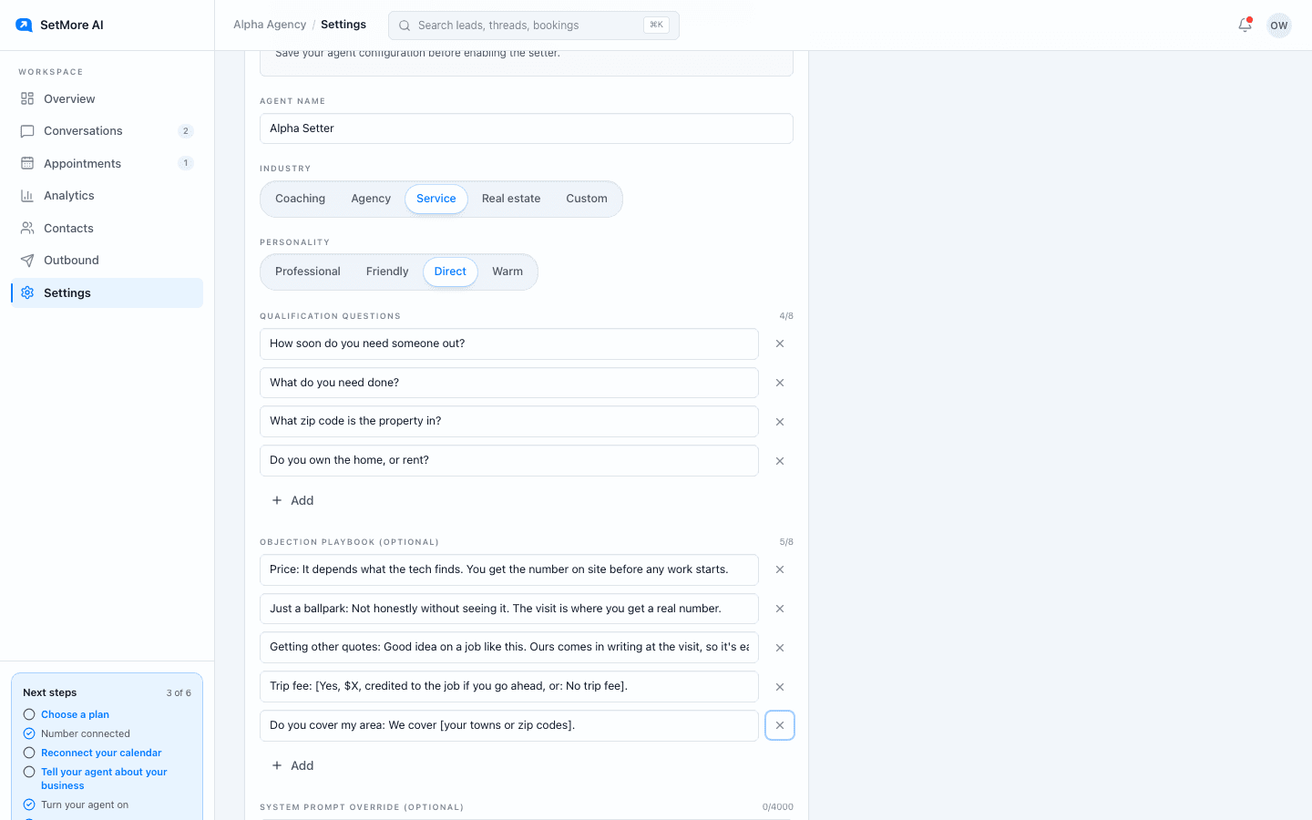The height and width of the screenshot is (820, 1312).
Task: Choose the Service industry option
Action: 436,199
